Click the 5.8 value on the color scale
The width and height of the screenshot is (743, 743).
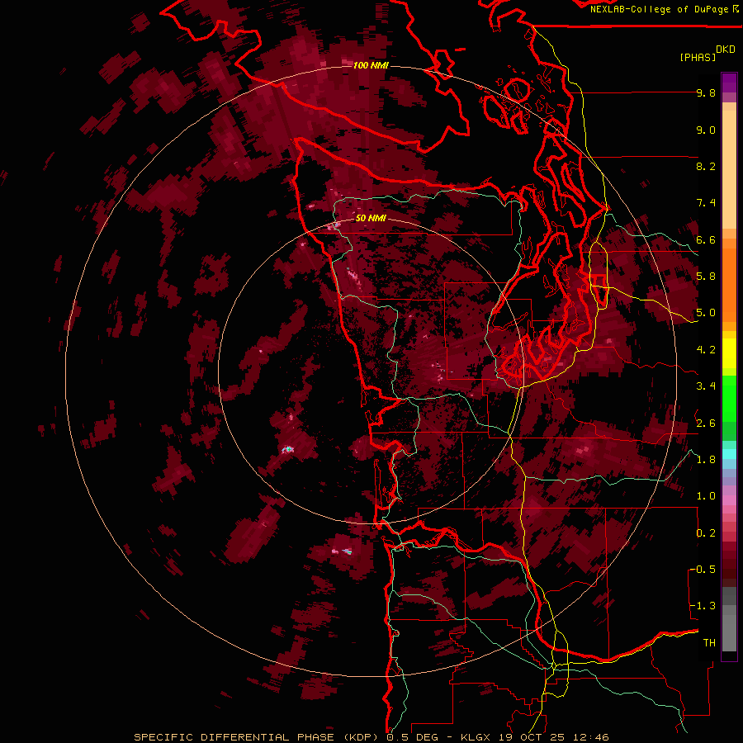[706, 277]
